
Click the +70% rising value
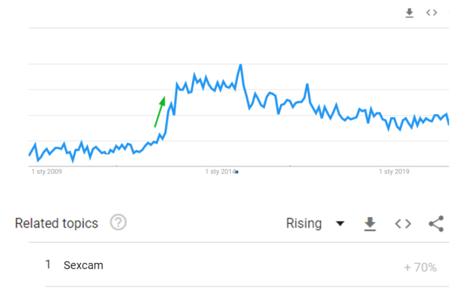420,267
